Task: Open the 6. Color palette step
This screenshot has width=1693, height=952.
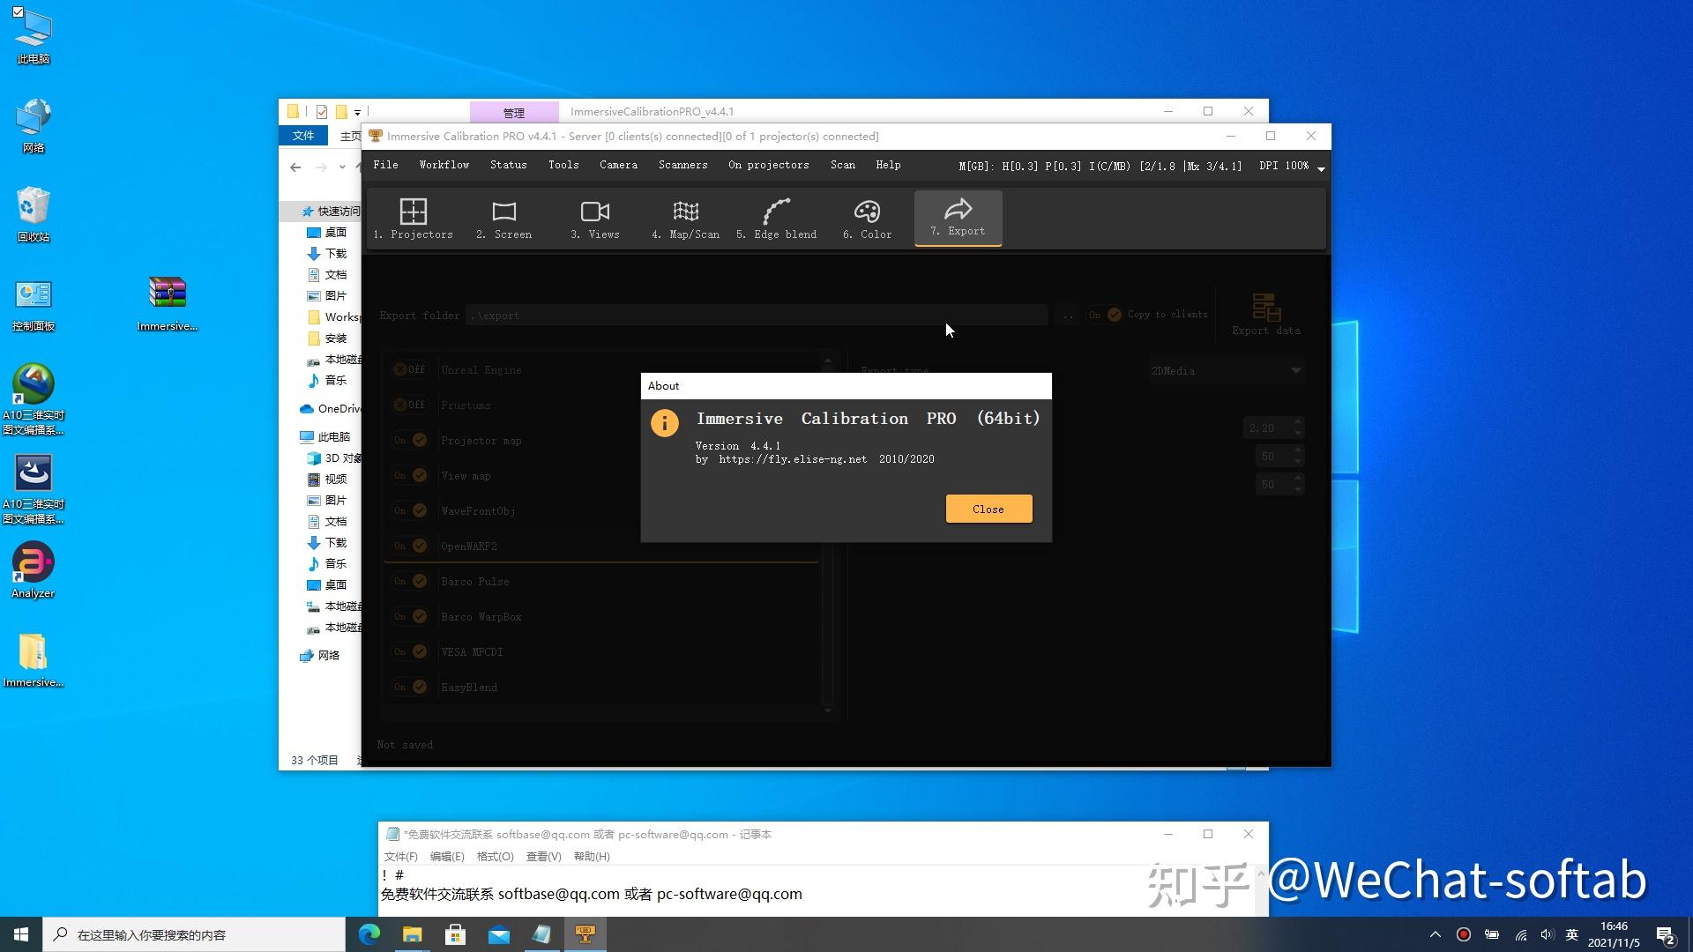Action: click(867, 219)
